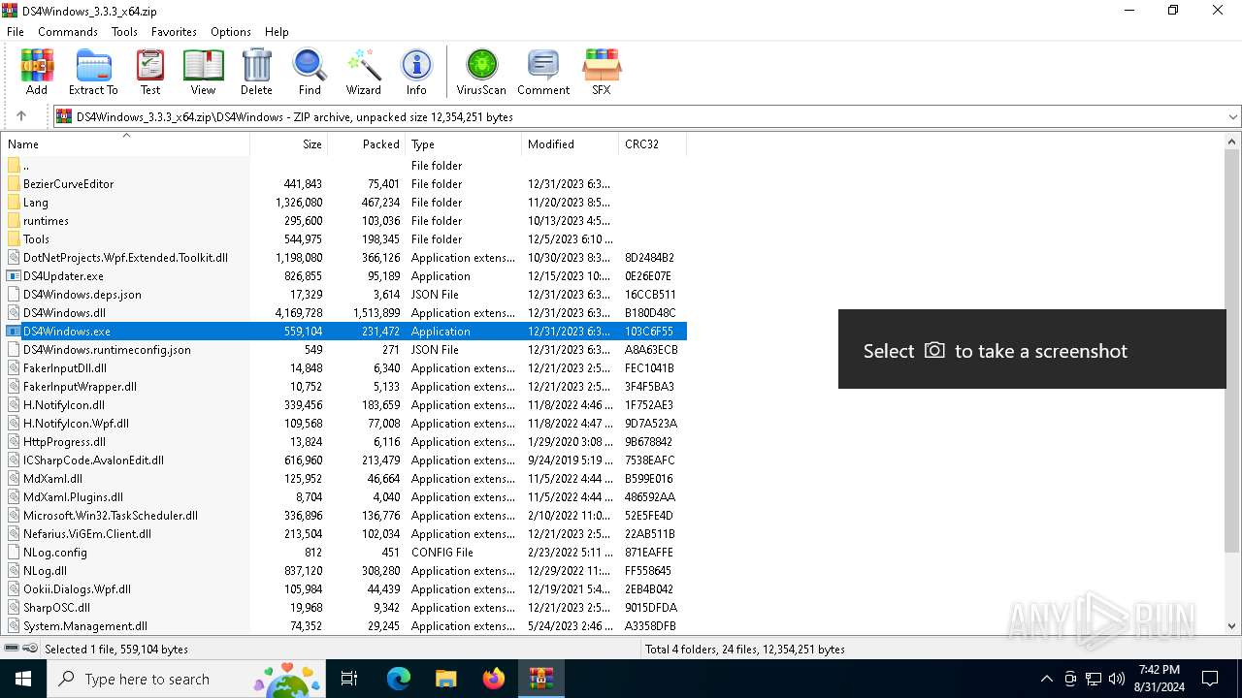Select the DS4Windows.exe file
The height and width of the screenshot is (698, 1242).
(344, 332)
